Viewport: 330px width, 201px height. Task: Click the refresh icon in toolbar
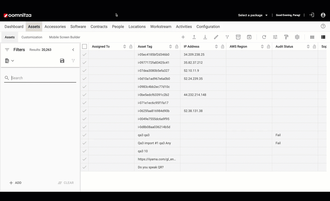coord(264,37)
